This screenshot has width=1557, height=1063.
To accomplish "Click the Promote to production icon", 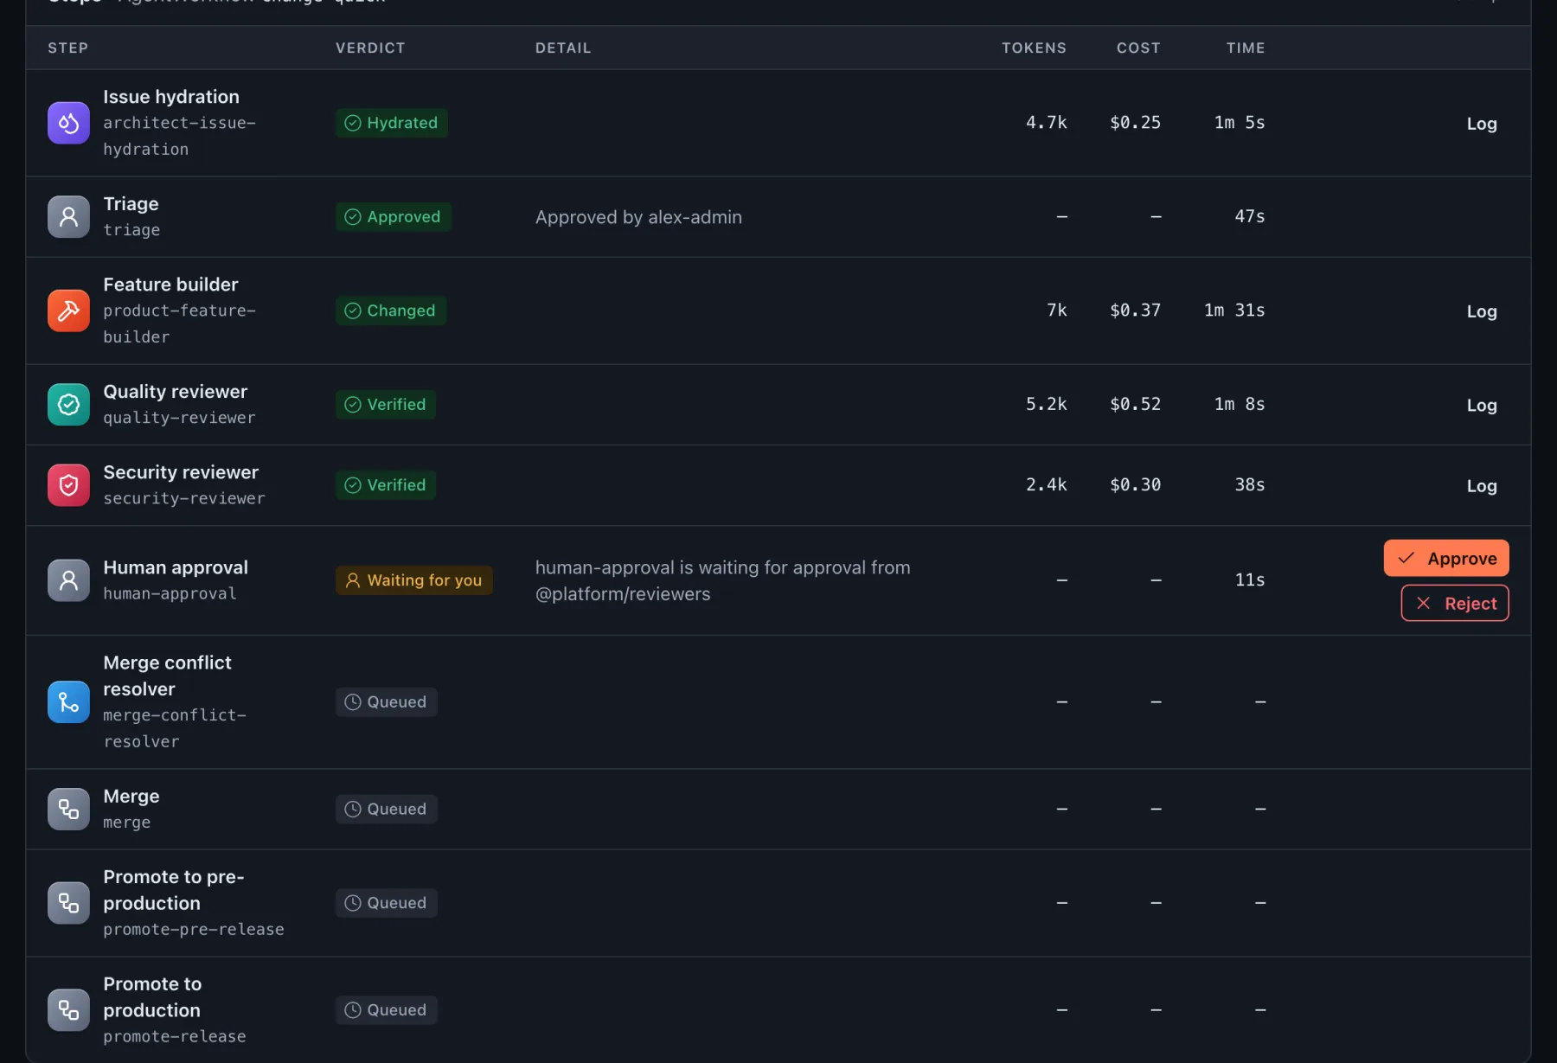I will (68, 1010).
